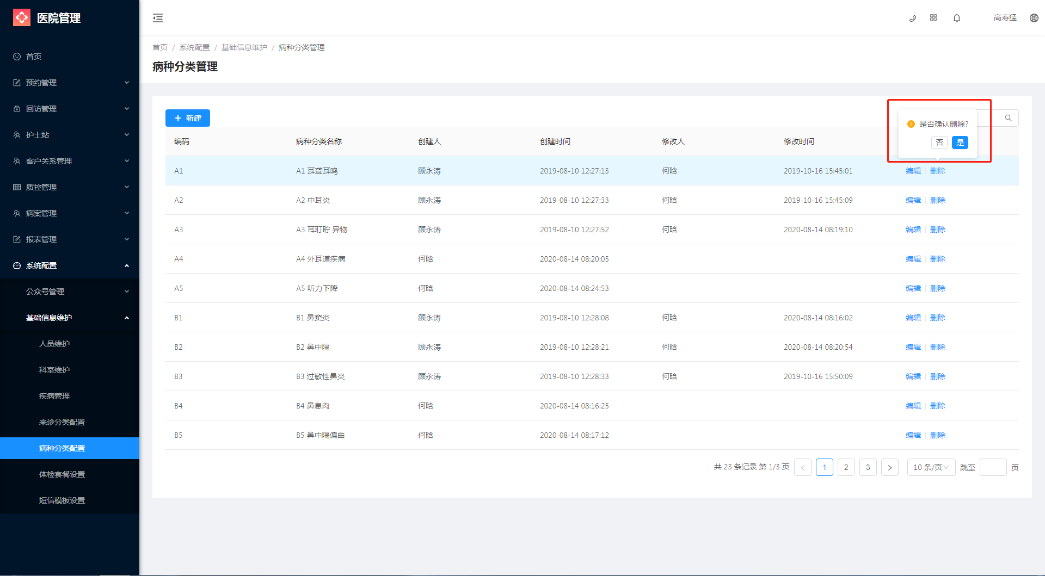
Task: Cancel deletion with 否 button
Action: point(939,143)
